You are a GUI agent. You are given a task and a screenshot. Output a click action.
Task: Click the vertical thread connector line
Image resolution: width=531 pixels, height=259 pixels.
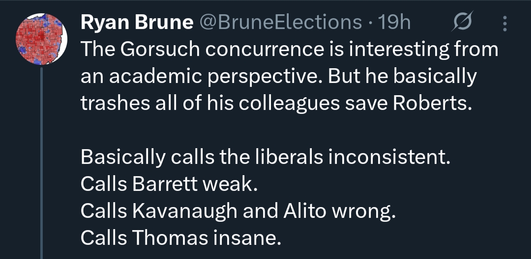[x=41, y=162]
